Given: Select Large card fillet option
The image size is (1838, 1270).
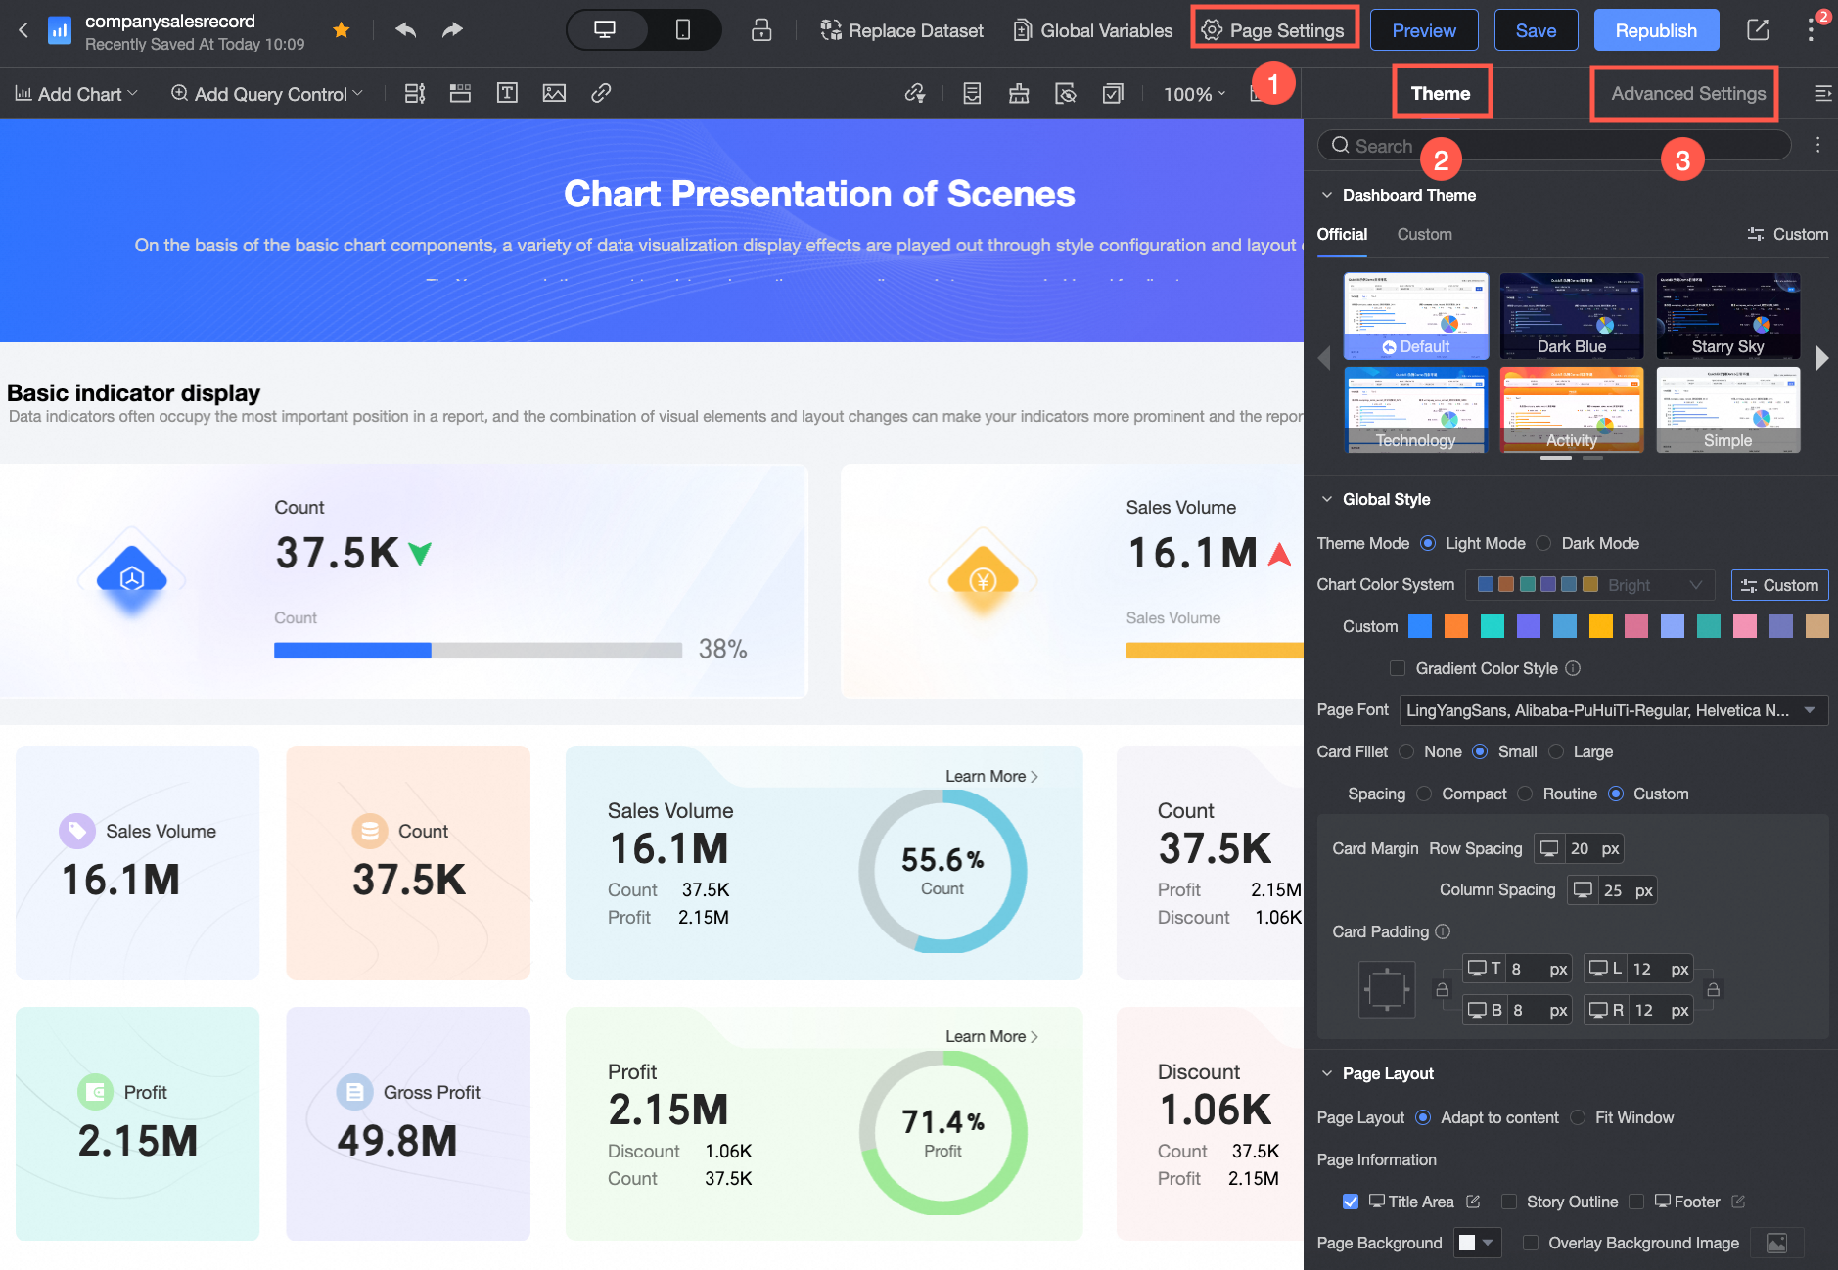Looking at the screenshot, I should click(x=1556, y=751).
